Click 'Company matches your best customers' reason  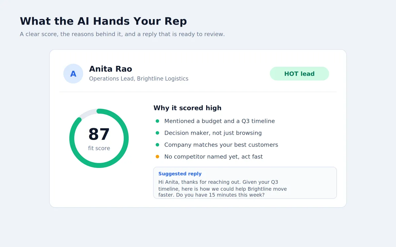[x=221, y=145]
